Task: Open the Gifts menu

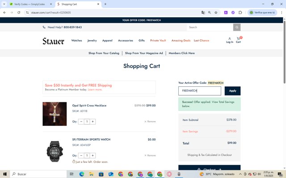Action: [x=142, y=40]
